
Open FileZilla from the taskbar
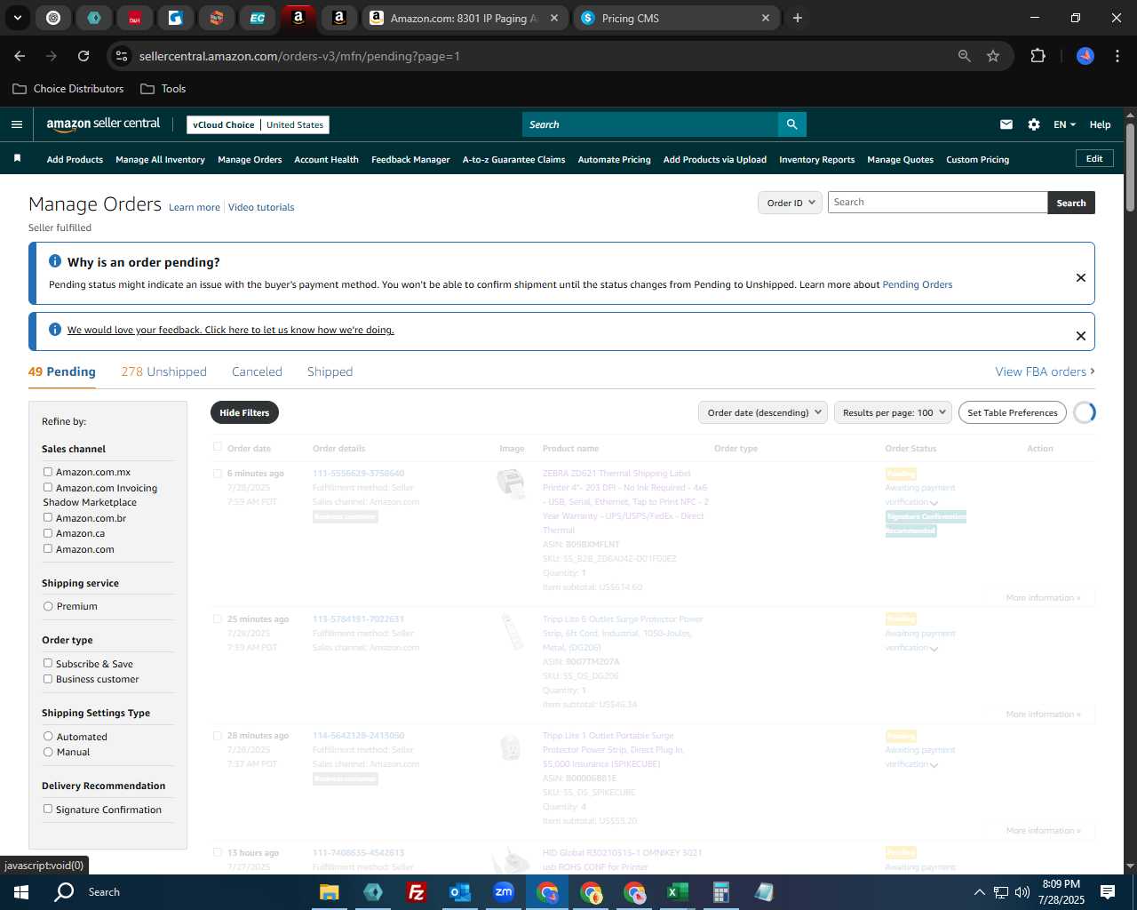point(416,892)
